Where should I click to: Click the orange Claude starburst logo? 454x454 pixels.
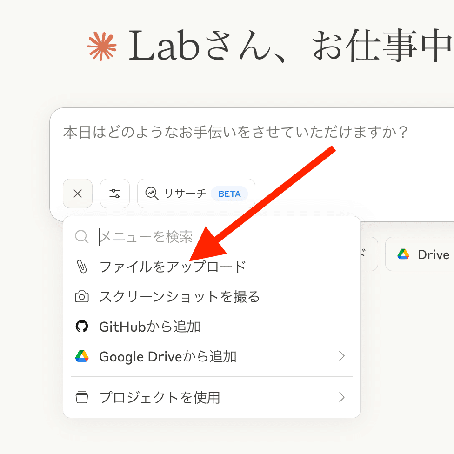click(x=102, y=47)
